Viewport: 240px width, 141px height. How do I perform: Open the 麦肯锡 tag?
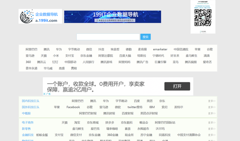tap(142, 49)
